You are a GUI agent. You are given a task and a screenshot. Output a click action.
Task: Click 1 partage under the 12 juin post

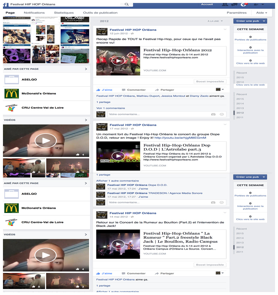[x=103, y=102]
